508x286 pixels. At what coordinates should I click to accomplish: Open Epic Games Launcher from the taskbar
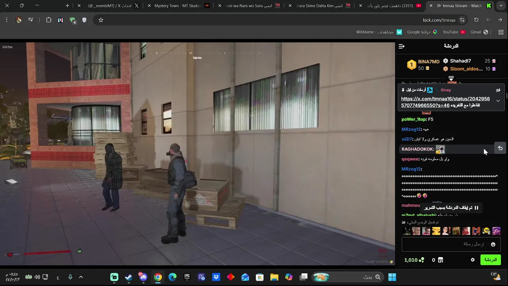pos(187,277)
